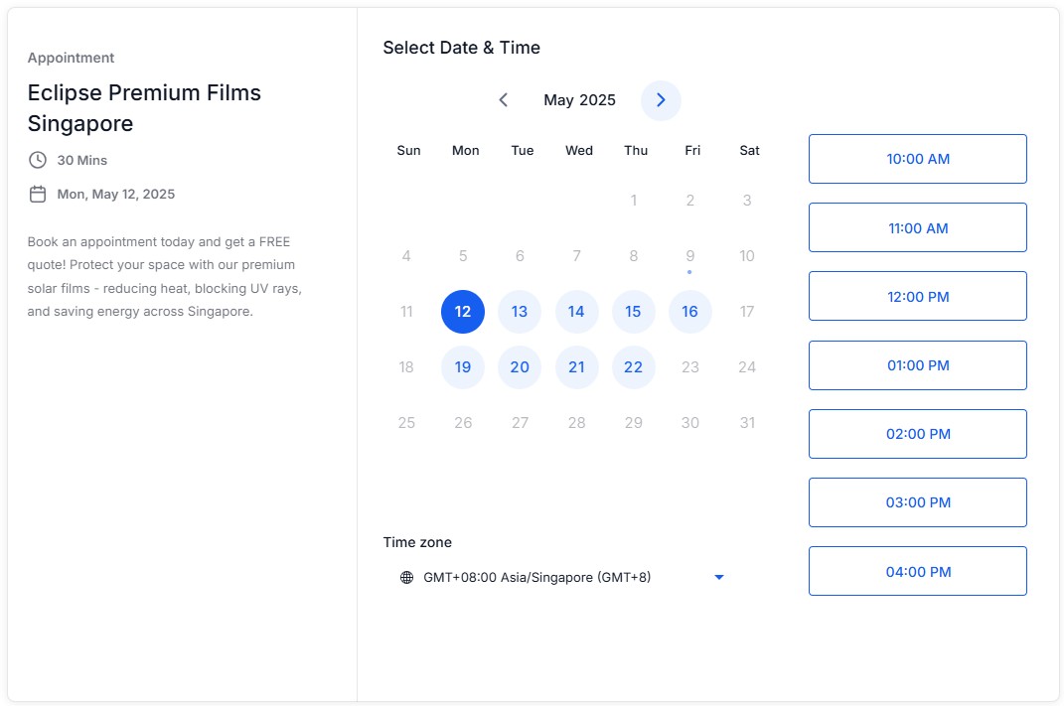Click the Sat weekday header
The height and width of the screenshot is (706, 1064).
(x=749, y=151)
